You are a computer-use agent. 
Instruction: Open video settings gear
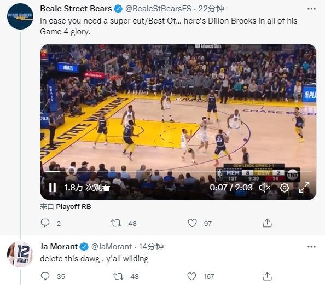285,188
